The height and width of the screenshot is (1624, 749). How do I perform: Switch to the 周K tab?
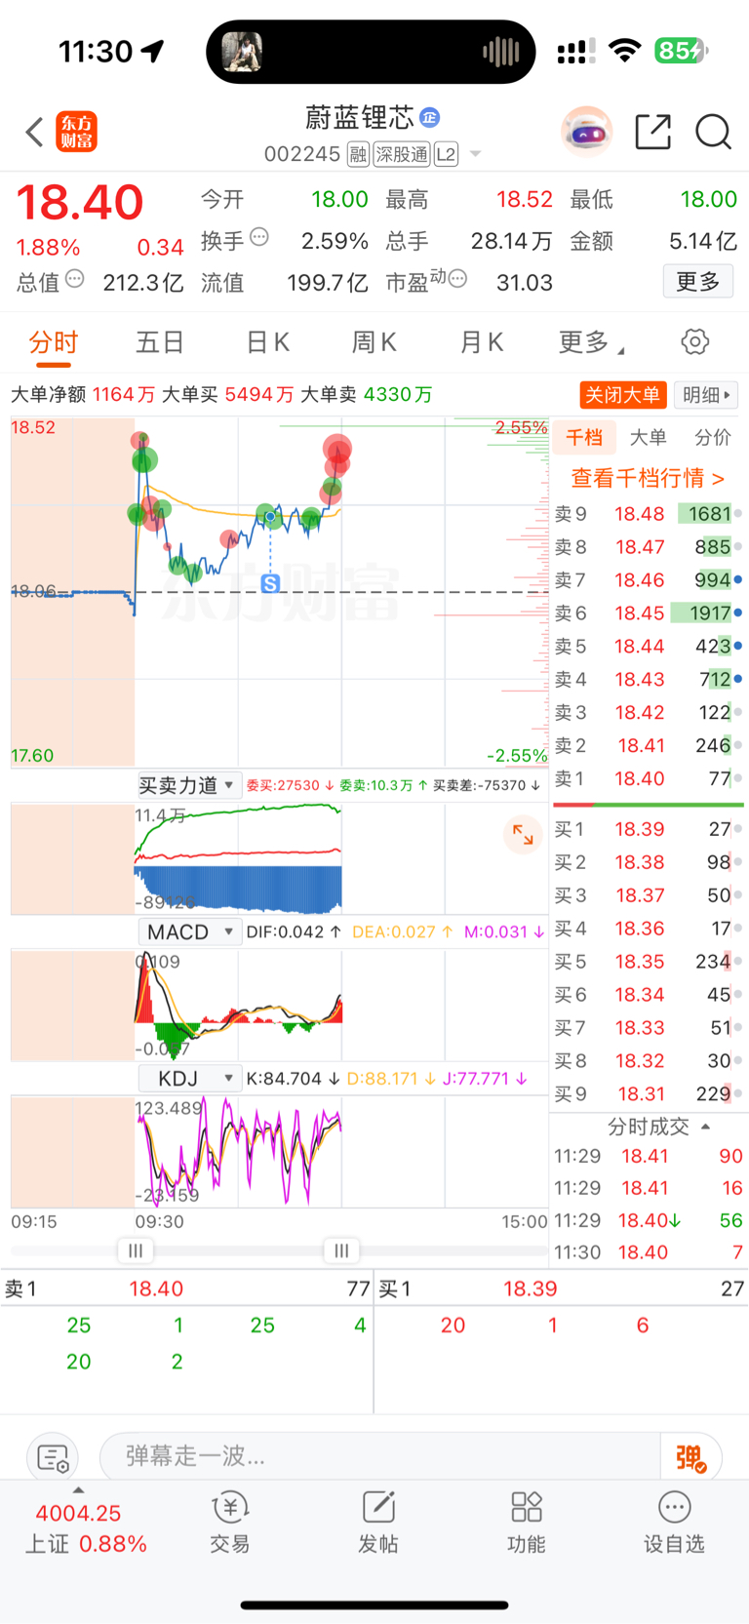[x=374, y=342]
